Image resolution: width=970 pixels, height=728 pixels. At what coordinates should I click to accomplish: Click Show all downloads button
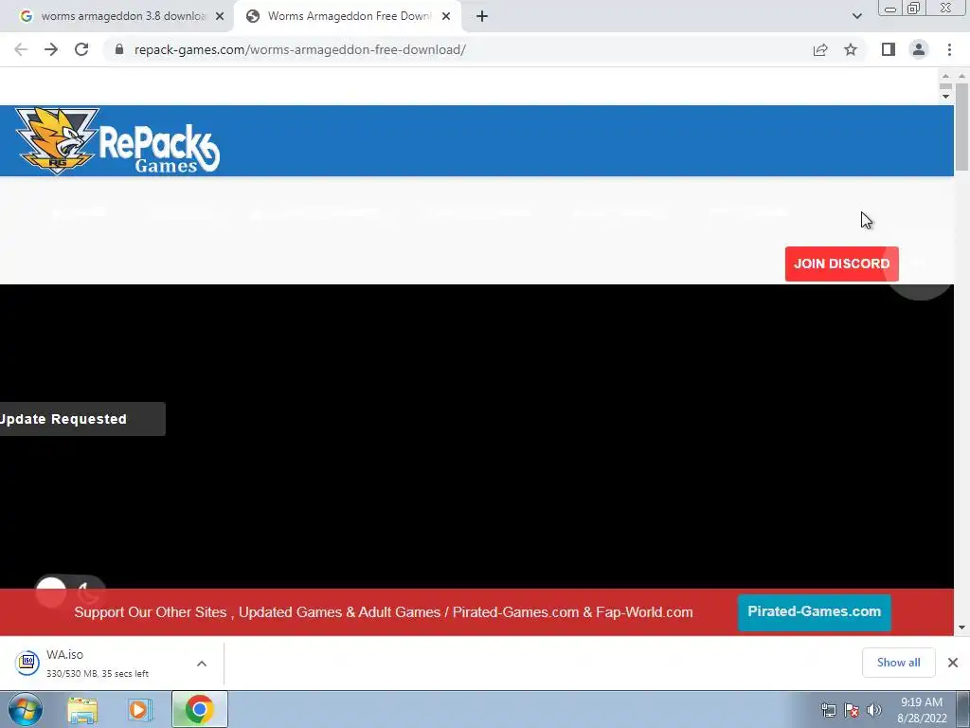[x=898, y=663]
